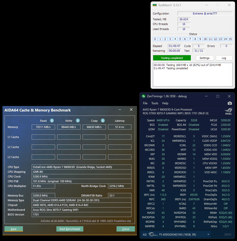Click the ROG logo in ZenTimings
Image resolution: width=237 pixels, height=241 pixels.
229,111
